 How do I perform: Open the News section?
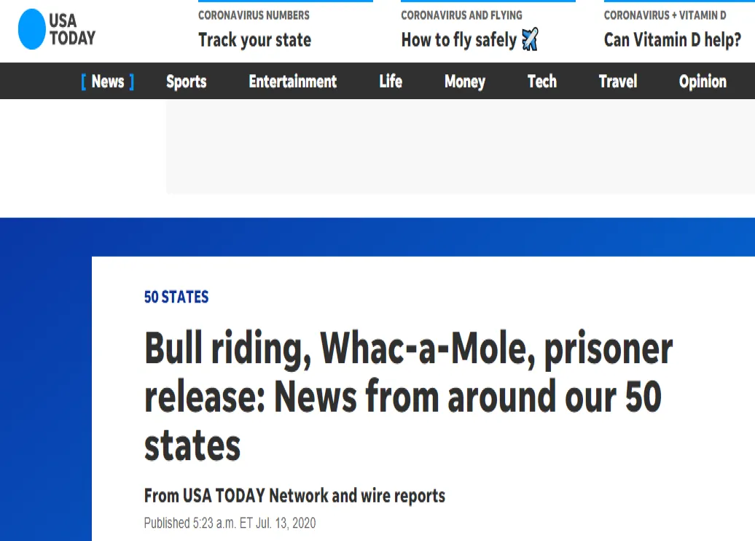tap(107, 81)
